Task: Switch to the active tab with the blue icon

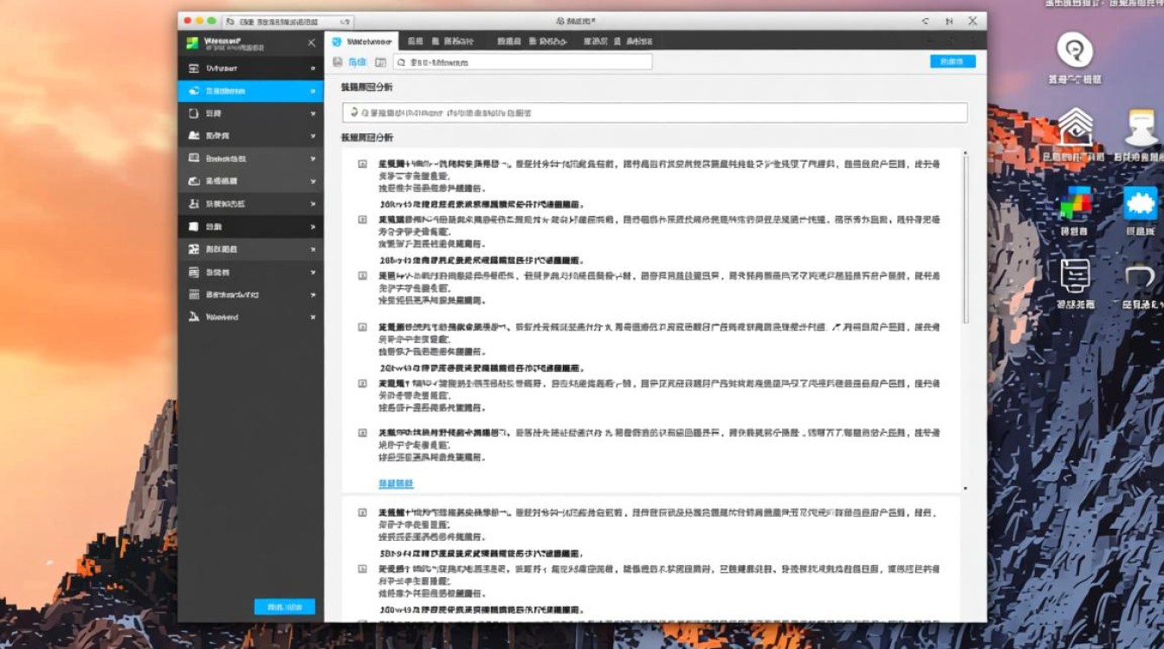Action: (362, 41)
